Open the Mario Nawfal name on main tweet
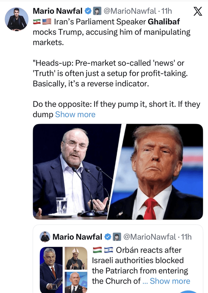The height and width of the screenshot is (293, 208). (x=58, y=12)
